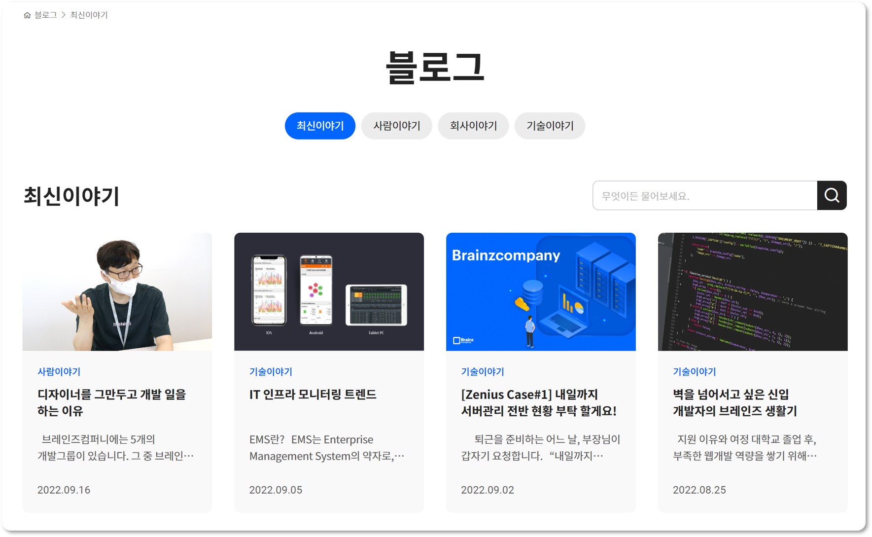This screenshot has height=537, width=872.
Task: Focus the 무엇이든 물어보세요 search field
Action: click(705, 195)
